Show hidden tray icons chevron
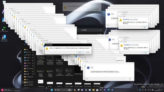Screen dimensions: 164x92 click(137, 90)
